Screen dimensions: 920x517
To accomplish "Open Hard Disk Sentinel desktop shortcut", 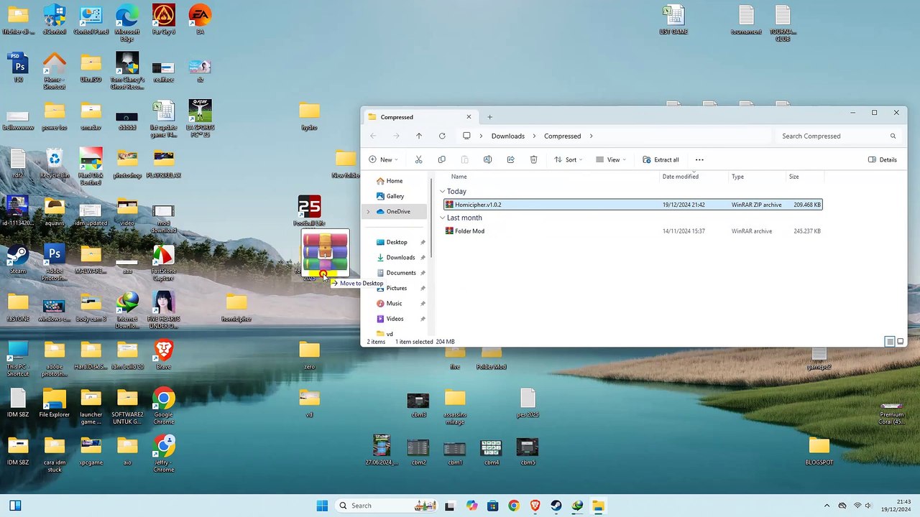I will pos(91,167).
